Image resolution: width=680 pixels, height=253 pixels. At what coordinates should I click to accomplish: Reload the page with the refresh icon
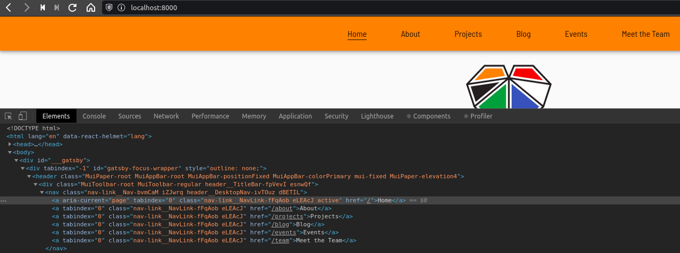[x=73, y=7]
